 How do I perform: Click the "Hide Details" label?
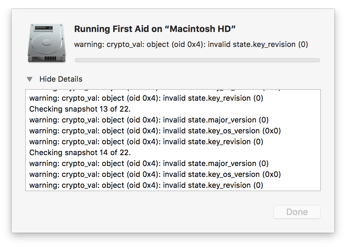click(x=61, y=79)
